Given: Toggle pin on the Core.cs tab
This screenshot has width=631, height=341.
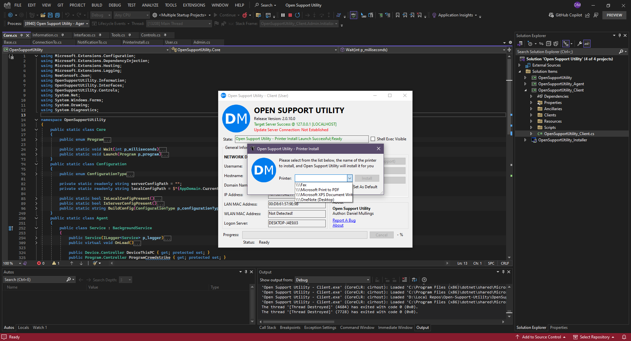Looking at the screenshot, I should 21,35.
